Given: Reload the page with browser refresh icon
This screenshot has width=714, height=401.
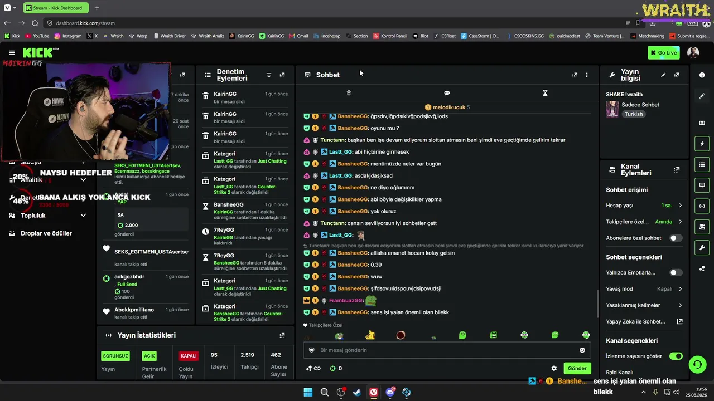Looking at the screenshot, I should point(35,23).
